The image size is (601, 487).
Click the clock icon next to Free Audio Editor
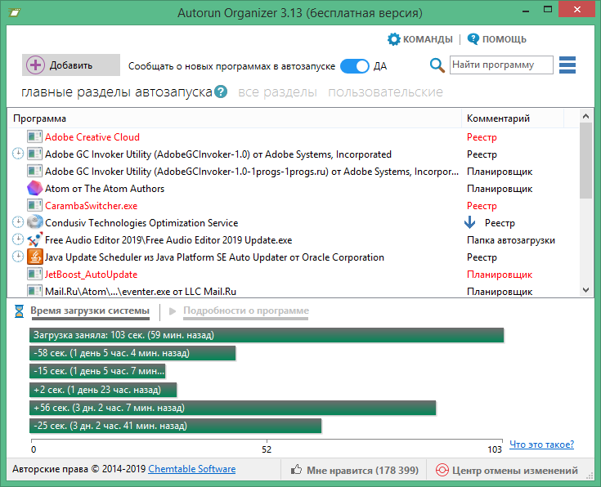point(18,239)
